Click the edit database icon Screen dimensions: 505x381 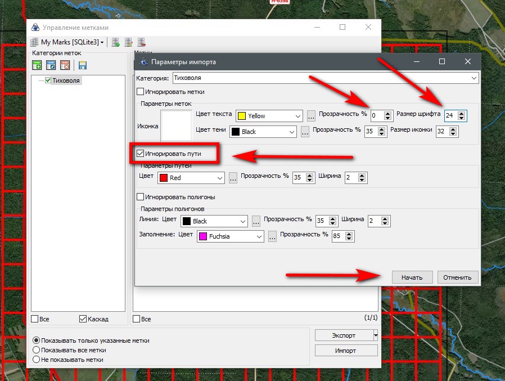tap(128, 42)
